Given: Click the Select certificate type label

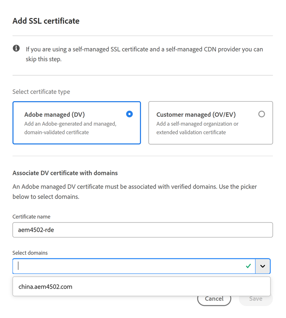Looking at the screenshot, I should pos(41,92).
